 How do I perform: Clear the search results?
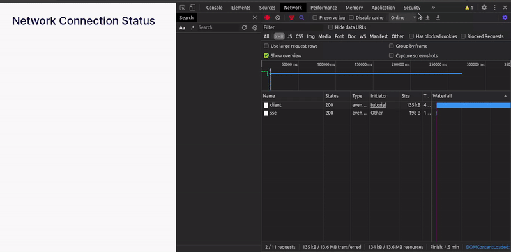click(x=255, y=27)
